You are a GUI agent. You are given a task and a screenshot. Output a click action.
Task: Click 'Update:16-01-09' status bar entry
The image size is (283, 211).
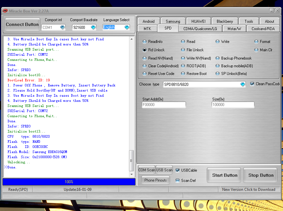pos(77,190)
